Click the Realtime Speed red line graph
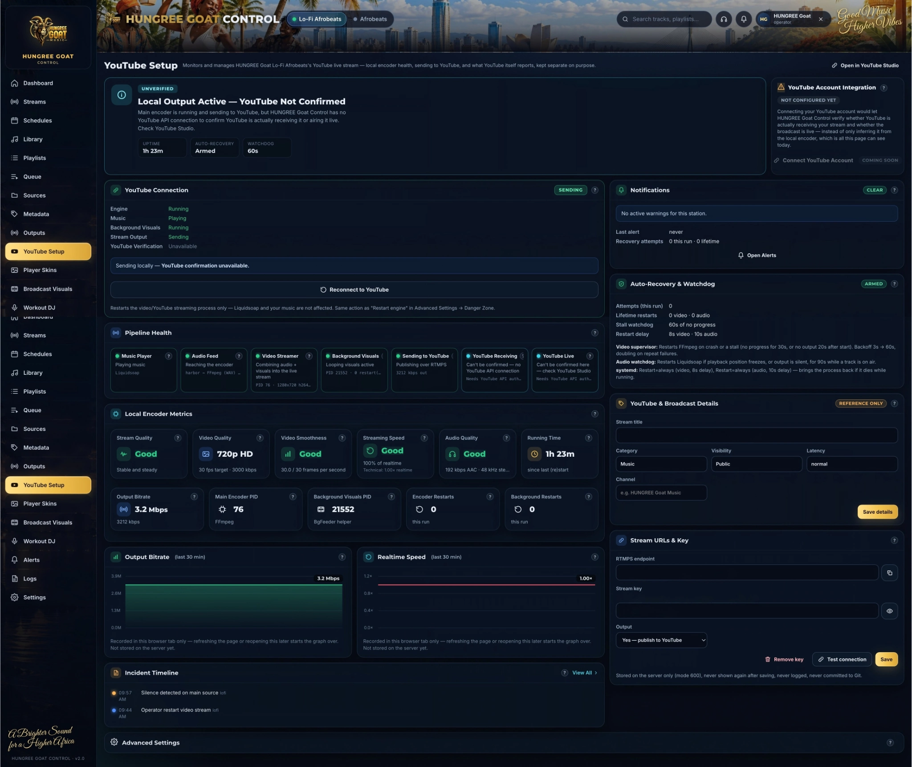Viewport: 912px width, 767px height. (486, 585)
